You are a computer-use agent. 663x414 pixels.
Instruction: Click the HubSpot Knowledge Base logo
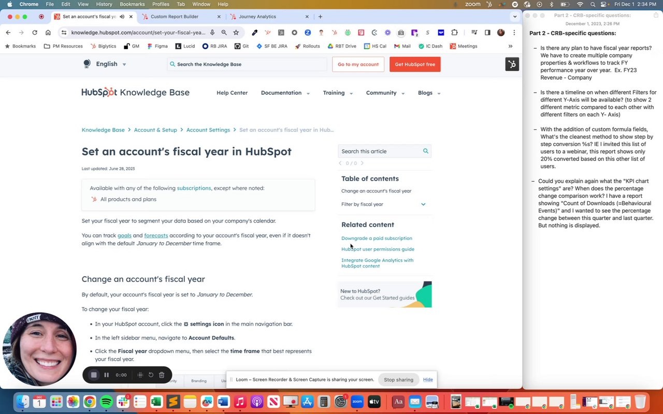tap(135, 92)
